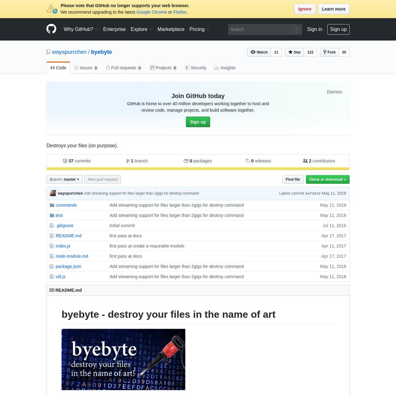
Task: Click the commits history clock icon
Action: 65,161
